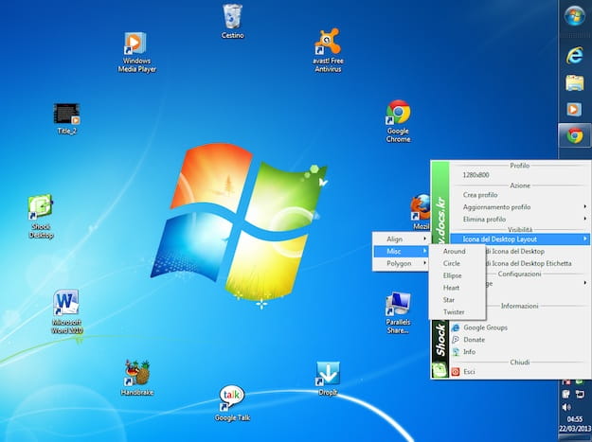The height and width of the screenshot is (442, 592).
Task: Select the Handbrake desktop icon
Action: point(136,374)
